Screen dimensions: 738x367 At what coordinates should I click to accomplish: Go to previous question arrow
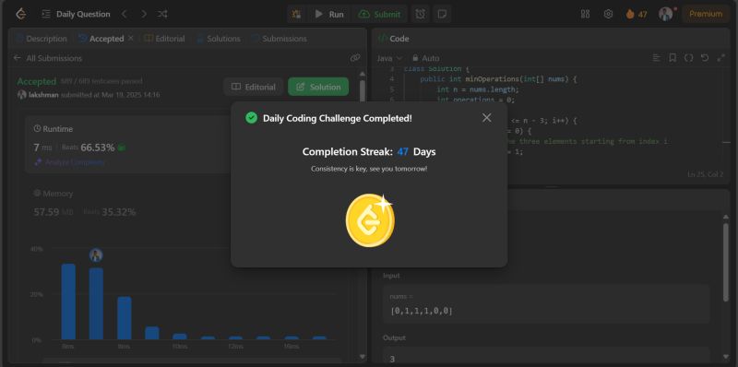(x=125, y=14)
